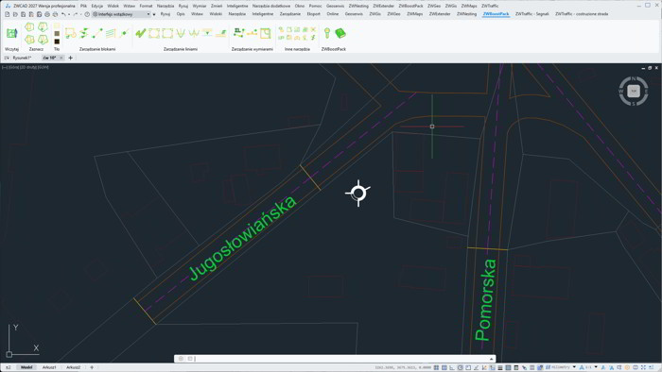Click the green checkmark icon in Zarządzanie liniami
Screen dimensions: 662x372
[x=141, y=33]
